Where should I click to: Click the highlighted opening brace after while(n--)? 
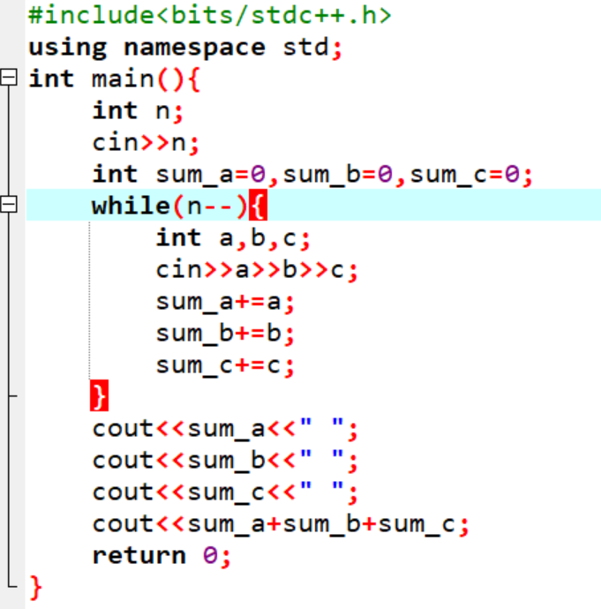coord(258,207)
